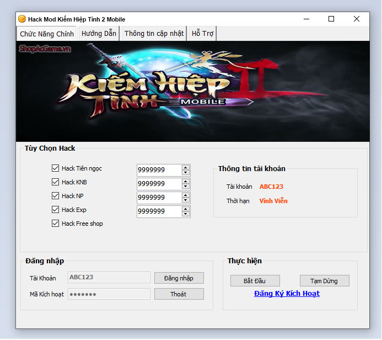
Task: Click the ABC123 account name text
Action: click(271, 187)
